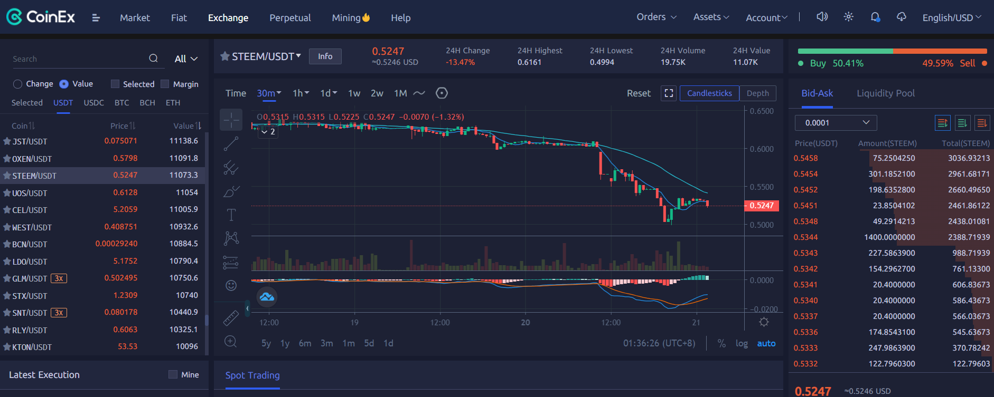Select the brush drawing tool

pyautogui.click(x=231, y=191)
